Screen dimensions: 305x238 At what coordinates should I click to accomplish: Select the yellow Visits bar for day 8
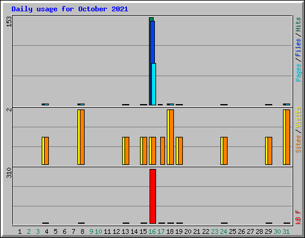79,137
